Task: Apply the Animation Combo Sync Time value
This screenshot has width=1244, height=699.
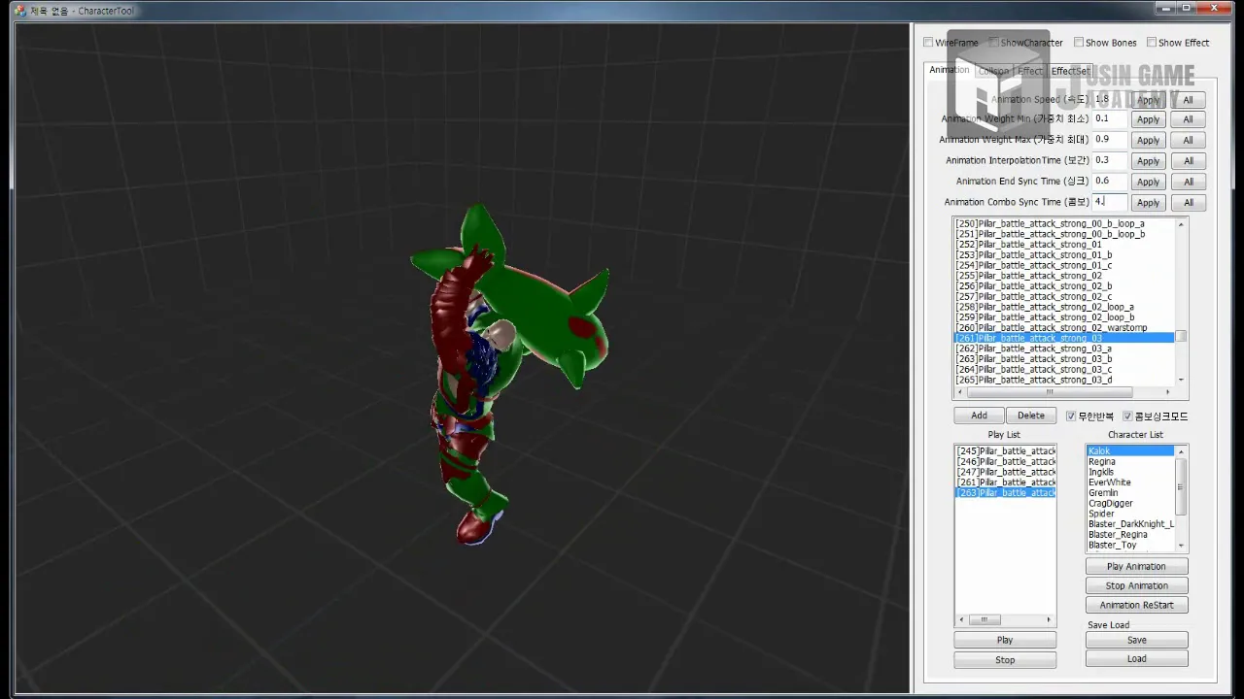Action: [1149, 203]
